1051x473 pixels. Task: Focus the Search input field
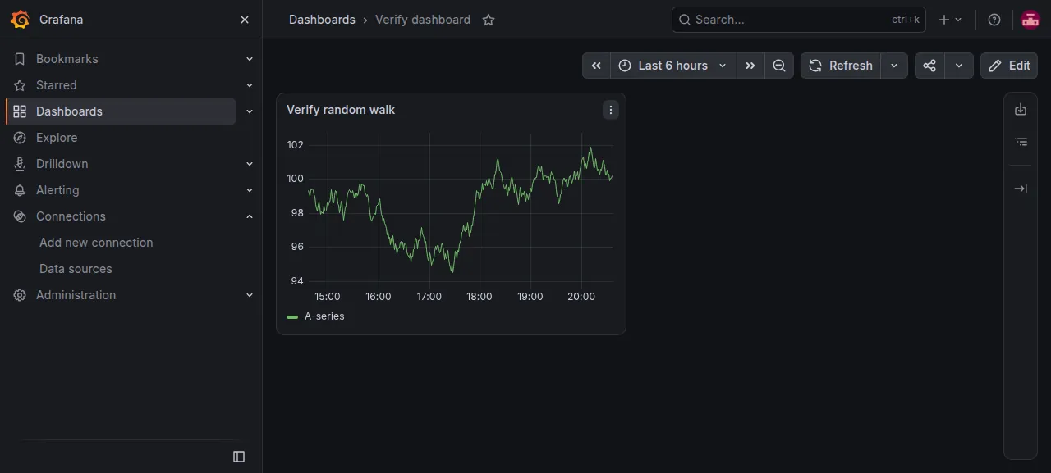(798, 20)
